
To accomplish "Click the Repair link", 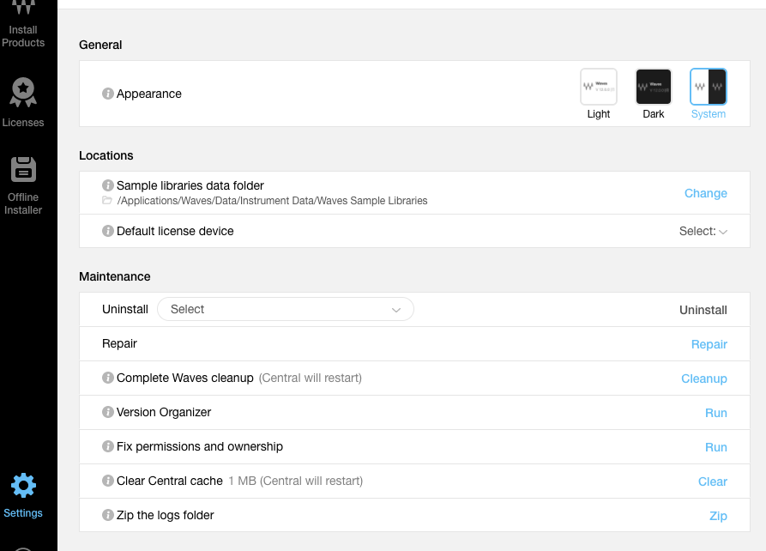I will [x=709, y=344].
